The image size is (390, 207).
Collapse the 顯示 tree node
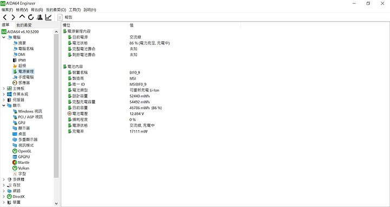4,105
